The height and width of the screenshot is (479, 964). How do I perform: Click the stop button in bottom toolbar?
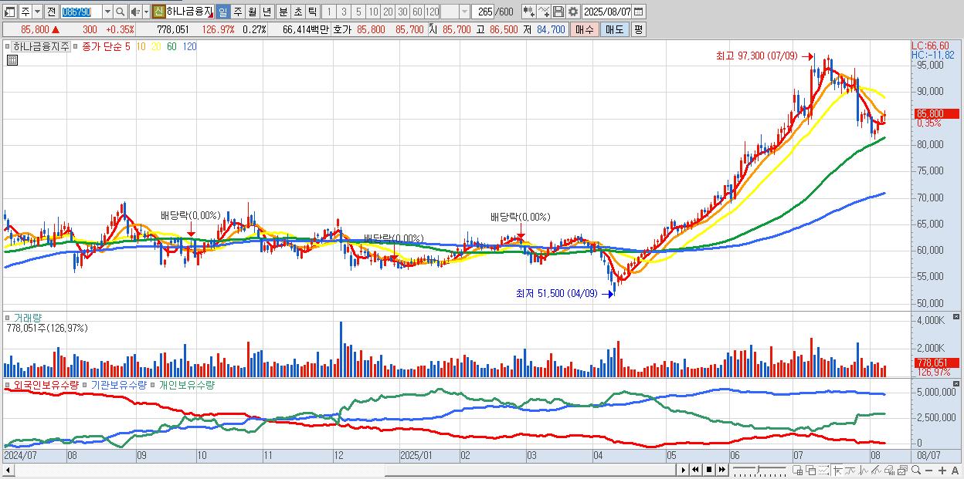coord(709,470)
